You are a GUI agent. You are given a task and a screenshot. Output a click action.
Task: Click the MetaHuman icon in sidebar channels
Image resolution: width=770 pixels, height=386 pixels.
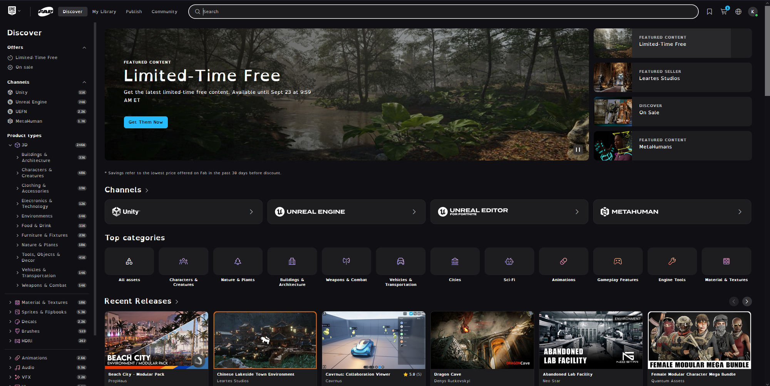(10, 121)
